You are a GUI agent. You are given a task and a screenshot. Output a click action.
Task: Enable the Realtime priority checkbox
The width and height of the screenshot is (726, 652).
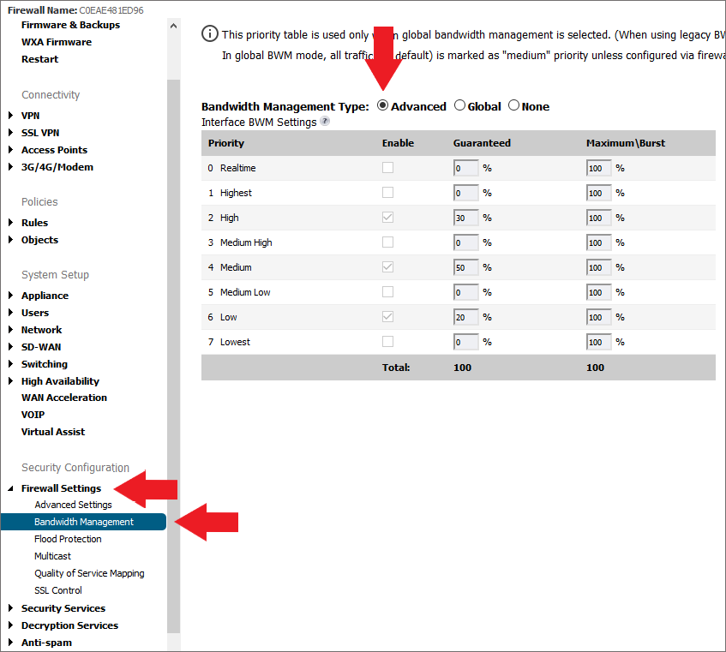(x=388, y=168)
